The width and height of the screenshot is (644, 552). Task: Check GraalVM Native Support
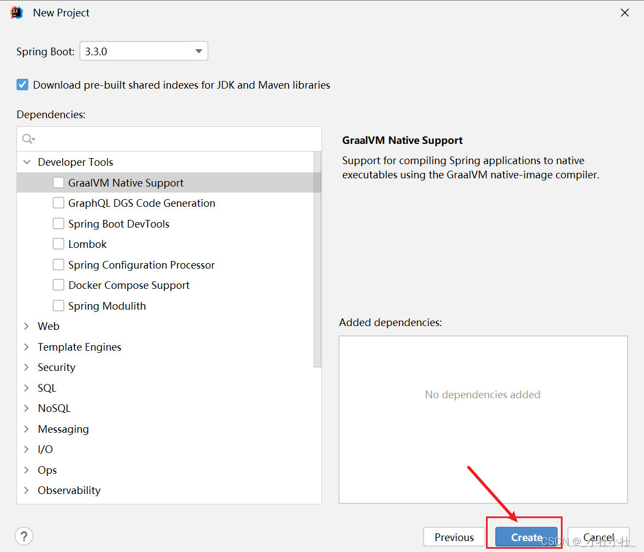point(58,183)
